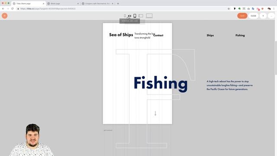Select the Contact menu text
The width and height of the screenshot is (277, 156).
click(158, 36)
